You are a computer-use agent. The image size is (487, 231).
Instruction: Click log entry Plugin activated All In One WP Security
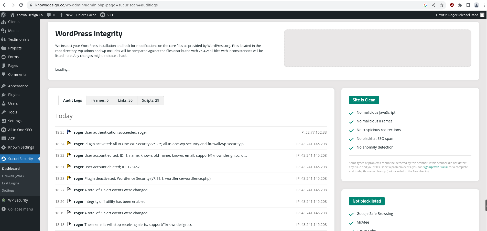click(x=191, y=144)
